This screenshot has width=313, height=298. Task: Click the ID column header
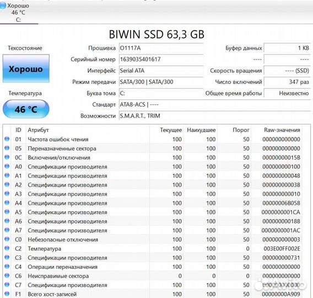18,130
